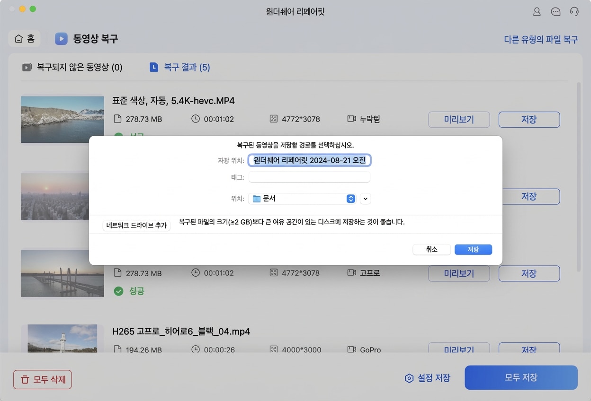Viewport: 591px width, 401px height.
Task: Click 취소 to cancel the dialog
Action: (x=431, y=250)
